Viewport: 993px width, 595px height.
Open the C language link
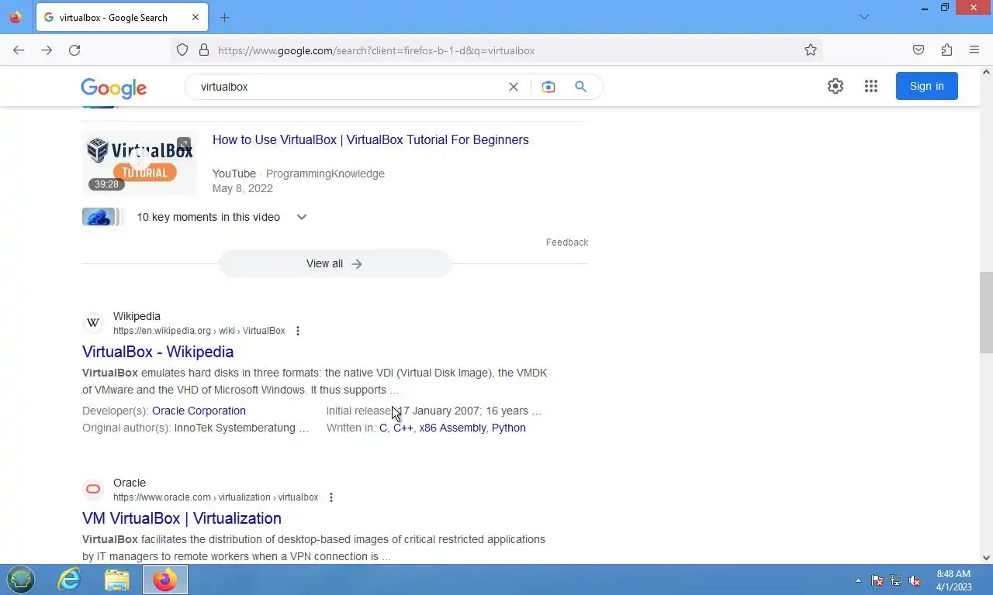click(x=383, y=428)
